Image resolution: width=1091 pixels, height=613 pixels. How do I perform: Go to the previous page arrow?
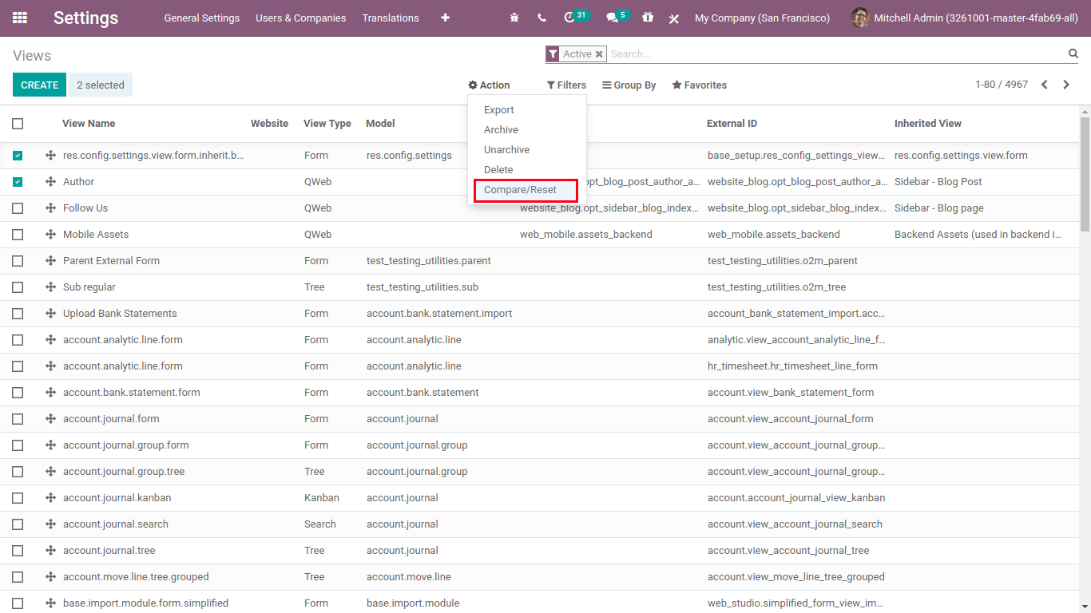1044,85
